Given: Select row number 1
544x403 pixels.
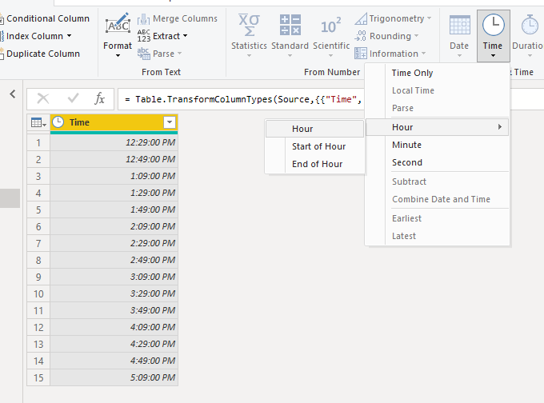Looking at the screenshot, I should [38, 142].
